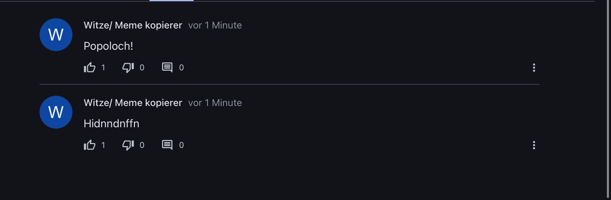
Task: Click the timestamp on the "Popoloch!" comment
Action: (215, 25)
